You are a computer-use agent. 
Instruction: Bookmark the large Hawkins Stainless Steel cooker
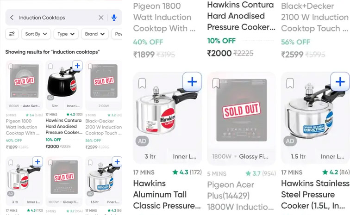(290, 83)
